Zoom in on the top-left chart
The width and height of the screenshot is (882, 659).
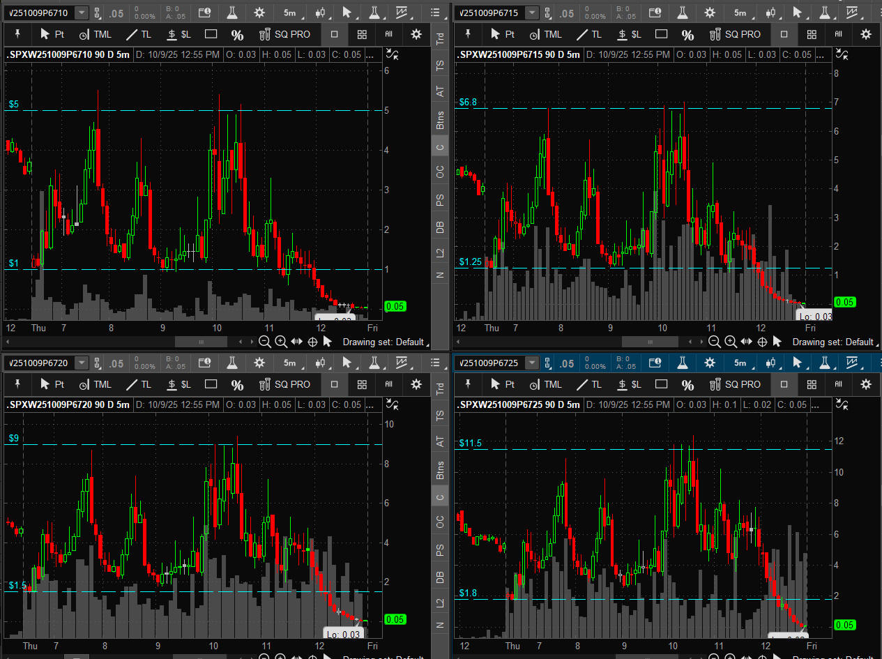281,342
